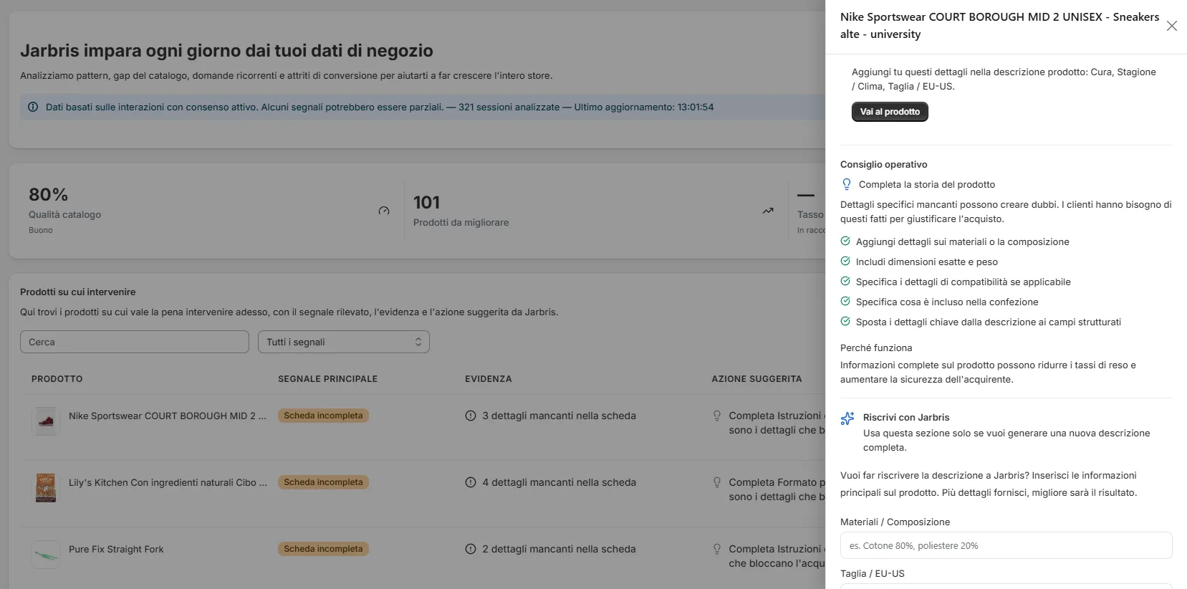Click the '101' products to improve value
The width and height of the screenshot is (1187, 589).
pyautogui.click(x=426, y=203)
